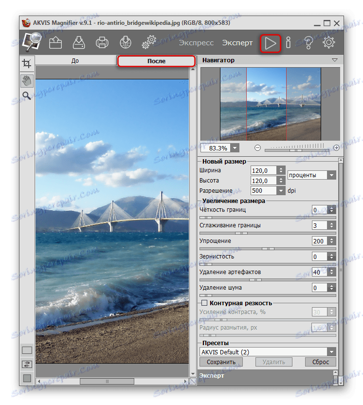Screen dimensions: 363x405
Task: Zoom out with the minus icon
Action: [257, 148]
